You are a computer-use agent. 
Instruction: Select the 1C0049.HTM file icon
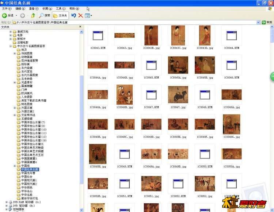point(125,154)
